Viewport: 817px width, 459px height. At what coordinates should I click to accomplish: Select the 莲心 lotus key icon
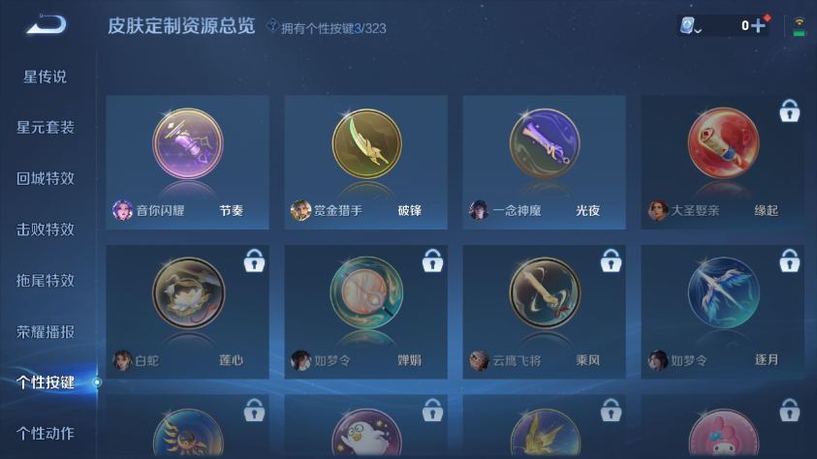(x=188, y=293)
